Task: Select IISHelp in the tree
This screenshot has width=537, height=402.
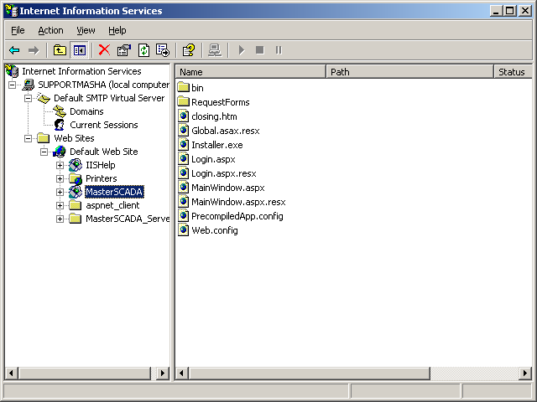Action: coord(101,165)
